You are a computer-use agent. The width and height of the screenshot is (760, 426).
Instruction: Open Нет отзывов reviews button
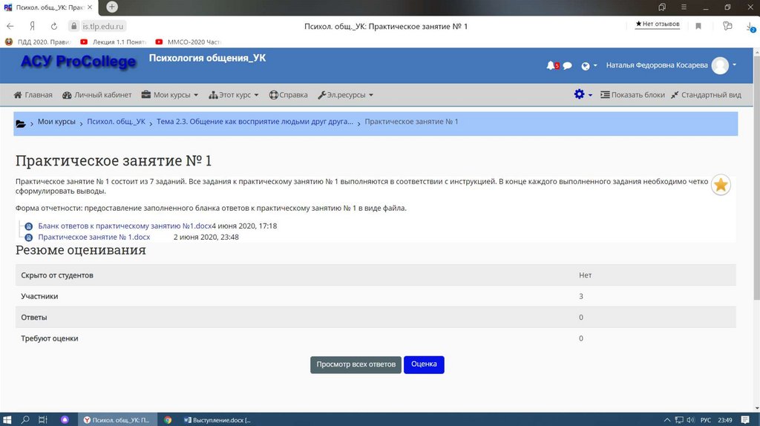coord(658,24)
